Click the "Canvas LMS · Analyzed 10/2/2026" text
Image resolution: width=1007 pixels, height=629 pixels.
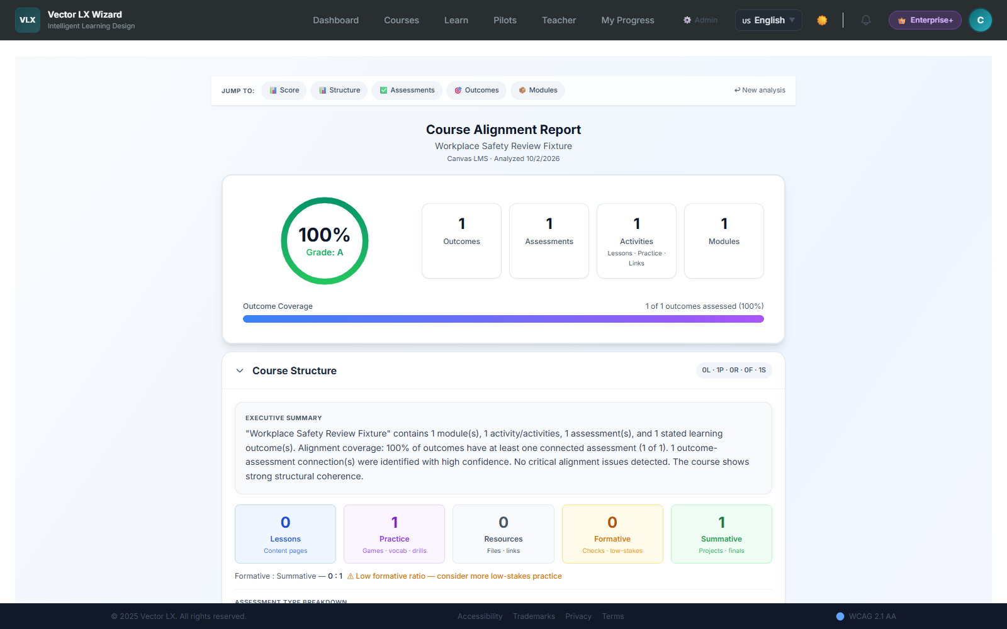[x=503, y=159]
